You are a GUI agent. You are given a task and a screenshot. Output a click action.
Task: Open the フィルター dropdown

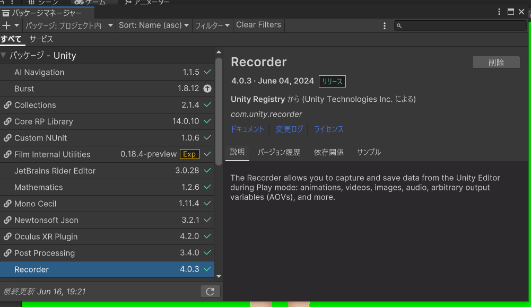(212, 25)
